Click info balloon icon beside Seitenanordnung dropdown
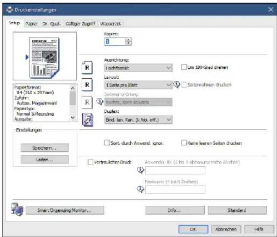The image size is (277, 237). [100, 101]
